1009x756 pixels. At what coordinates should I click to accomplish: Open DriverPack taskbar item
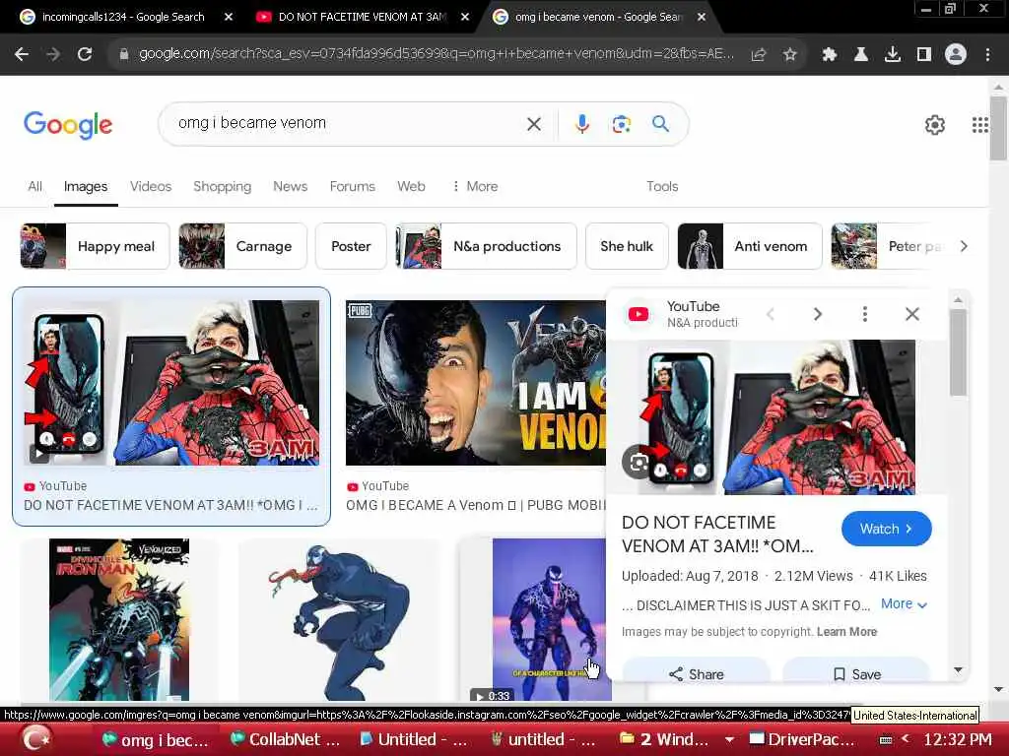pyautogui.click(x=802, y=740)
